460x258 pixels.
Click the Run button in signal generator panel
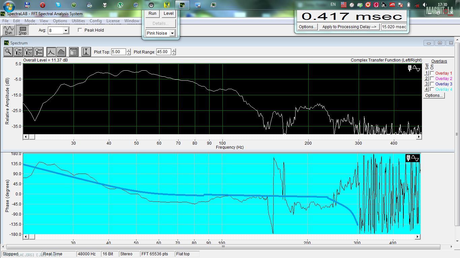click(152, 13)
